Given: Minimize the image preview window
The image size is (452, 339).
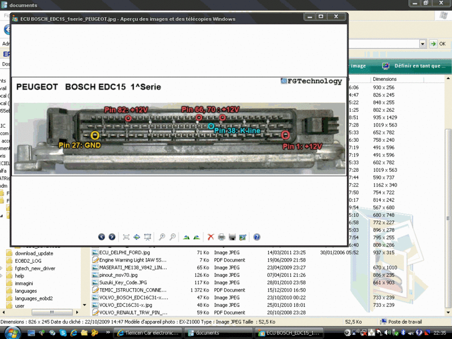Looking at the screenshot, I should pos(310,17).
